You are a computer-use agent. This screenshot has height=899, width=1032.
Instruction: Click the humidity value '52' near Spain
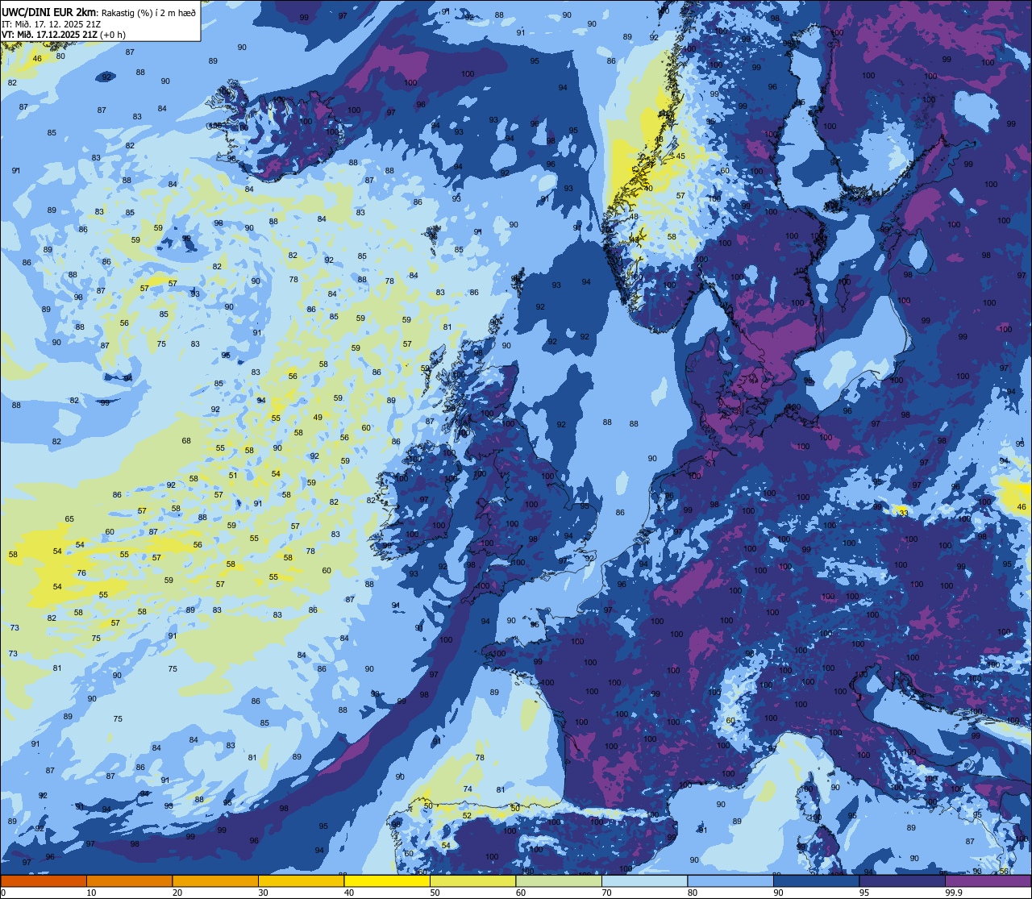pyautogui.click(x=467, y=816)
